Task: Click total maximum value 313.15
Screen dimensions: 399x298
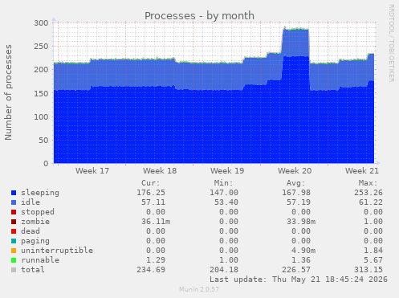Action: click(x=368, y=270)
